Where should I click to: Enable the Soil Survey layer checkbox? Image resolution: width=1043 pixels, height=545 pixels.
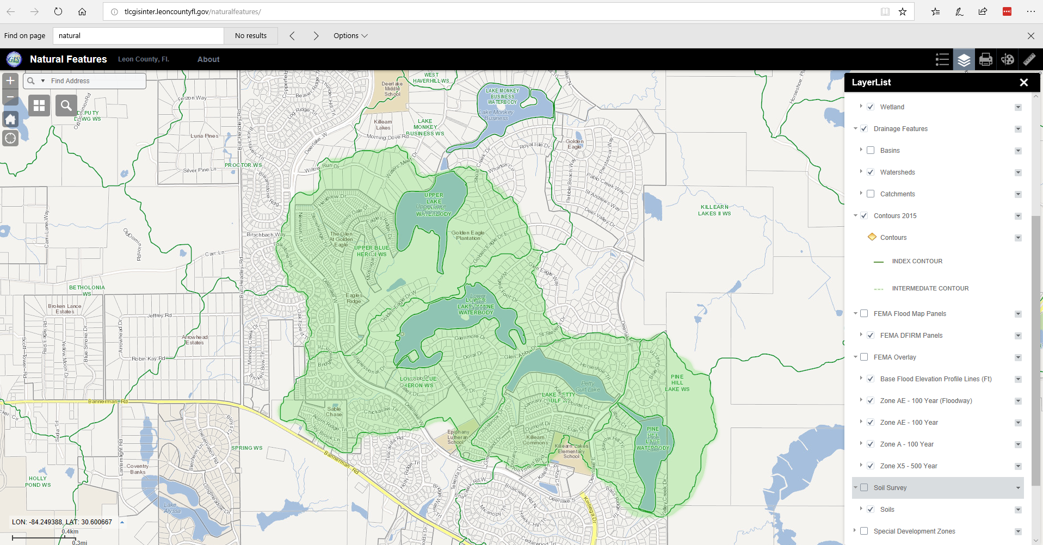tap(864, 488)
